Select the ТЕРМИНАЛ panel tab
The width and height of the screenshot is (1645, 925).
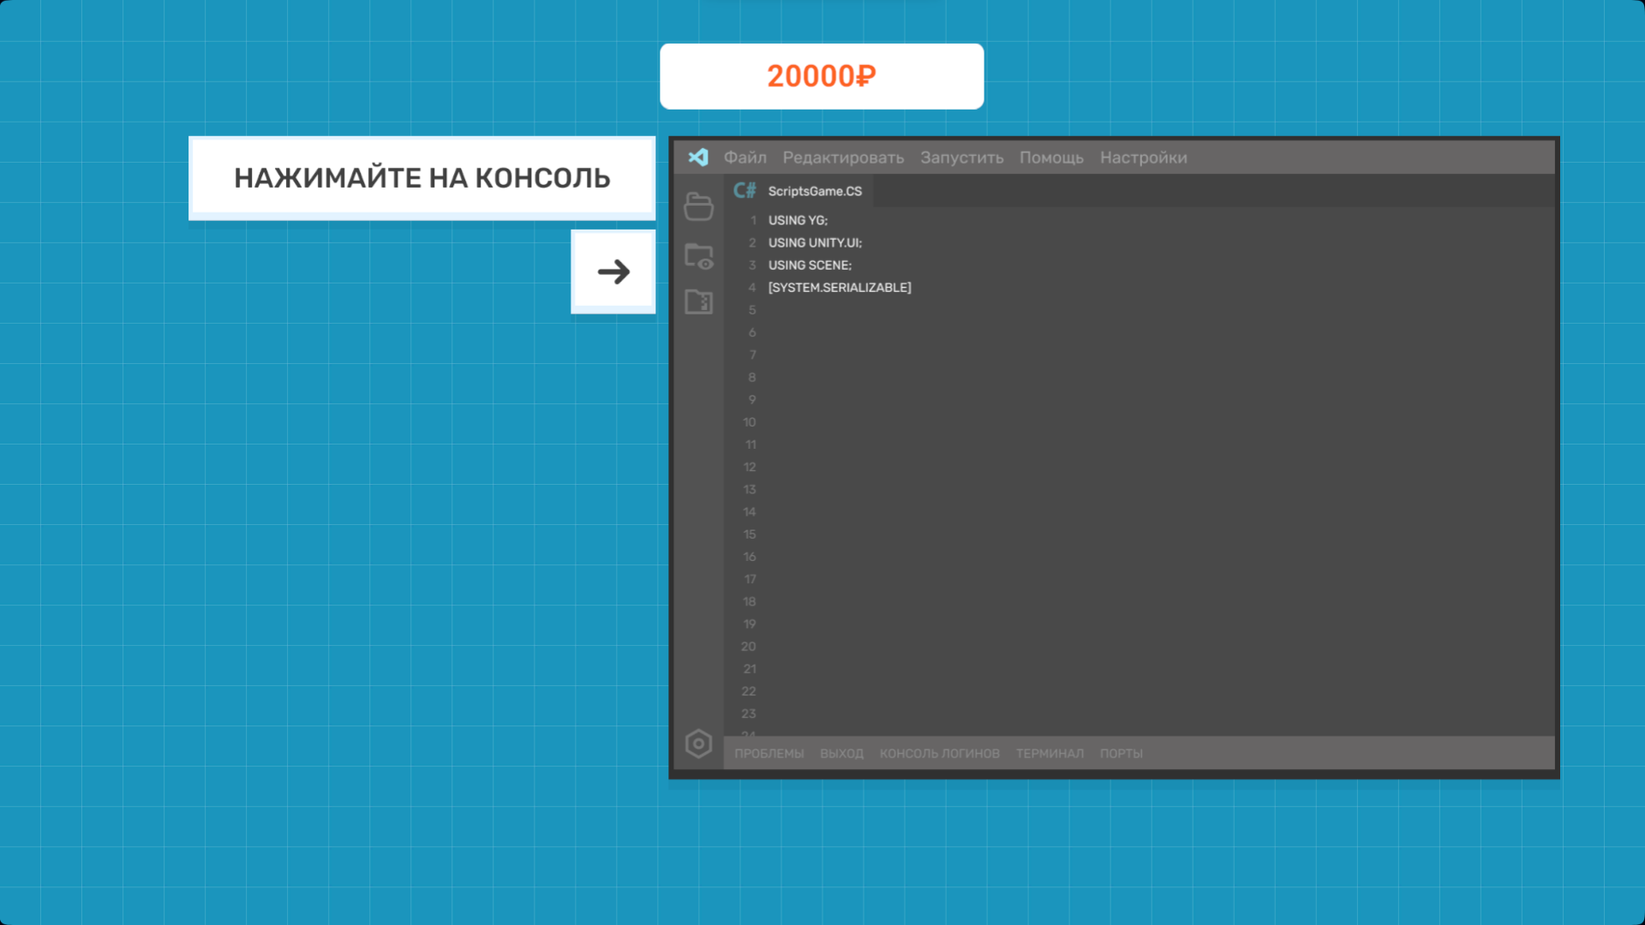[x=1049, y=753]
